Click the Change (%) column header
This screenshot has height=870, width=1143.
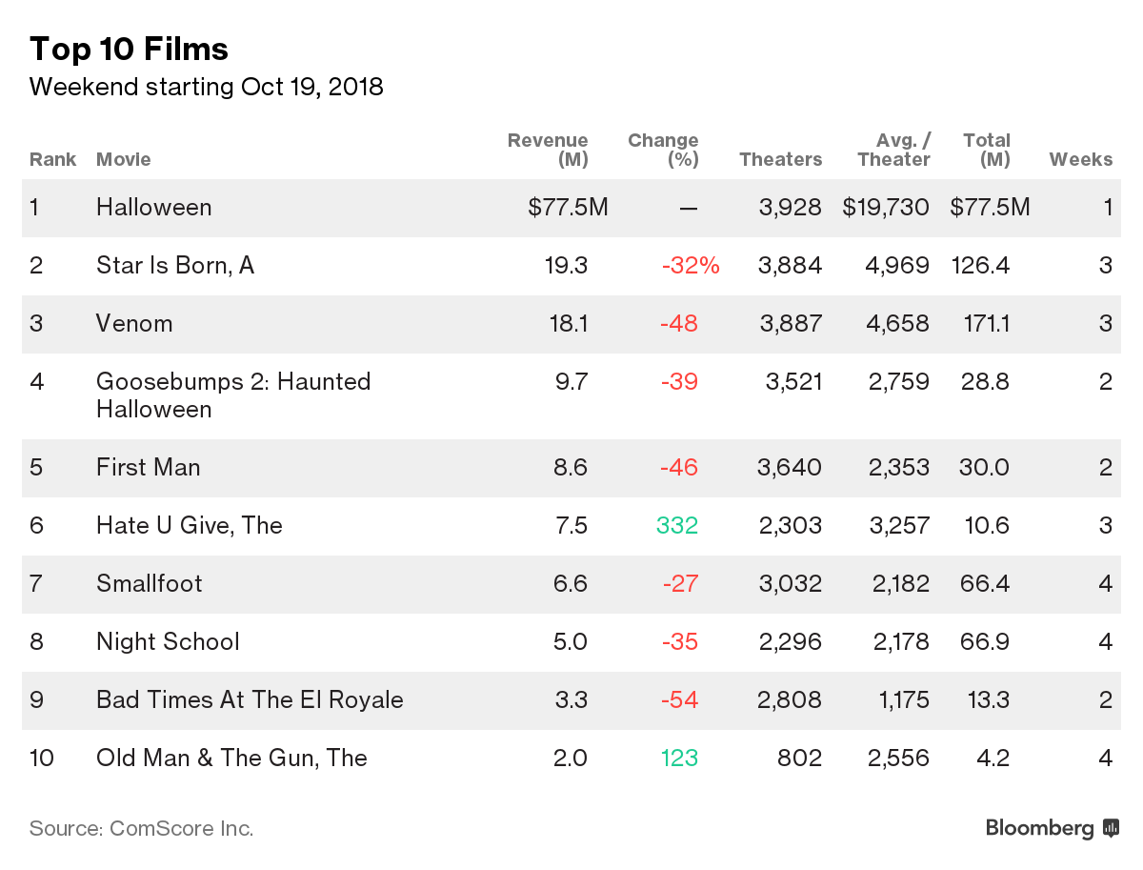click(x=663, y=150)
